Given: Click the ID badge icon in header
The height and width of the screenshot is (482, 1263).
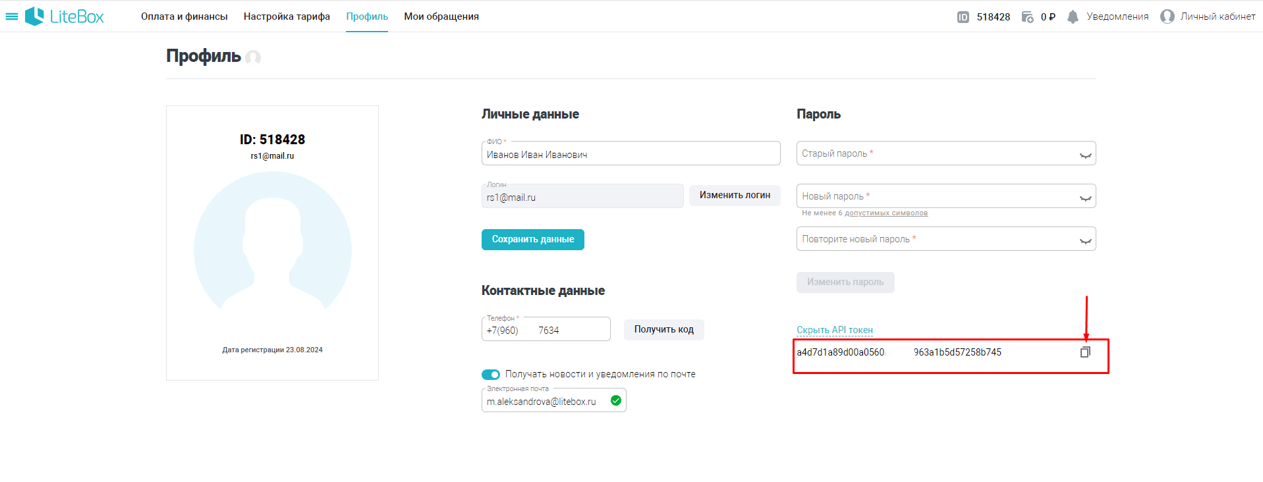Looking at the screenshot, I should 963,17.
